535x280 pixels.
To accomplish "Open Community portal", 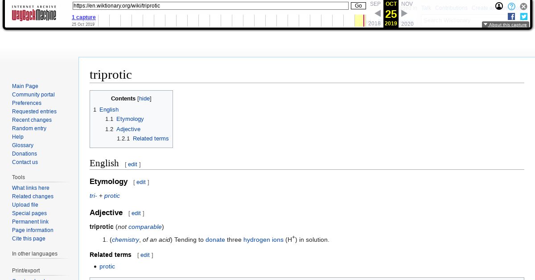I will 33,95.
